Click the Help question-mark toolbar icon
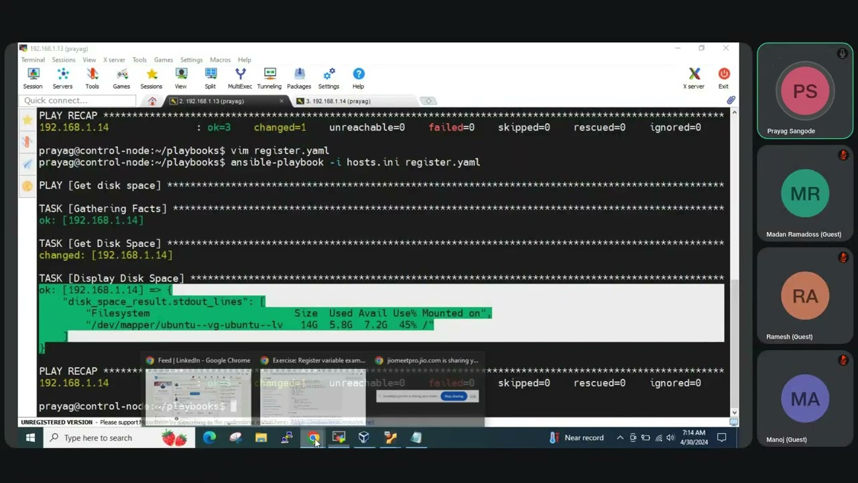858x483 pixels. 359,78
